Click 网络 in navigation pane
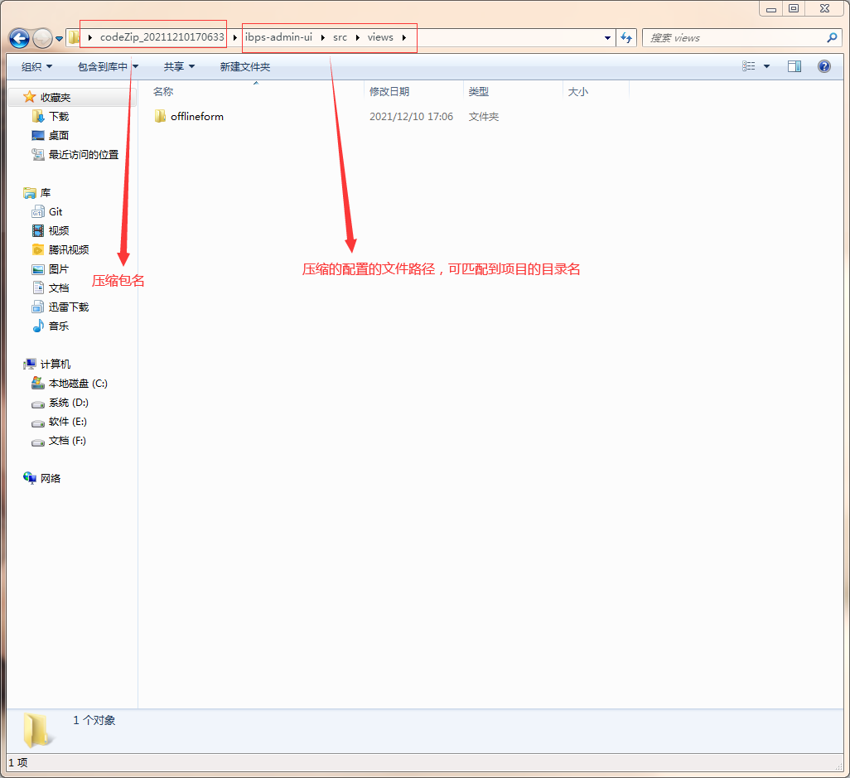This screenshot has height=778, width=850. pyautogui.click(x=50, y=479)
